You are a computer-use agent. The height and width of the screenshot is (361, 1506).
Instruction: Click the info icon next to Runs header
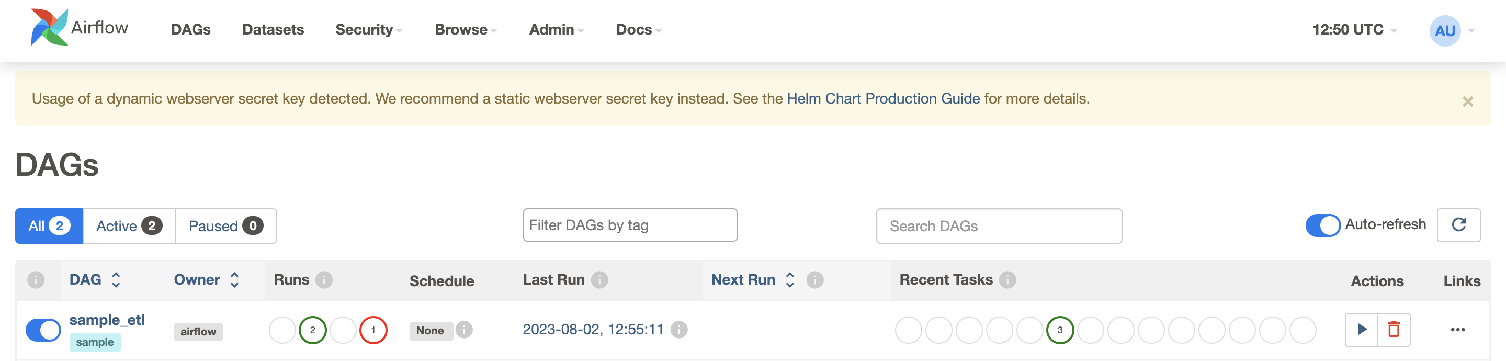click(324, 280)
